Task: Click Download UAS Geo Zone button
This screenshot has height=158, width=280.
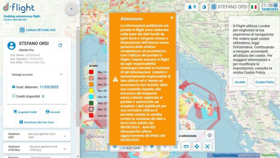Action: pos(36,122)
